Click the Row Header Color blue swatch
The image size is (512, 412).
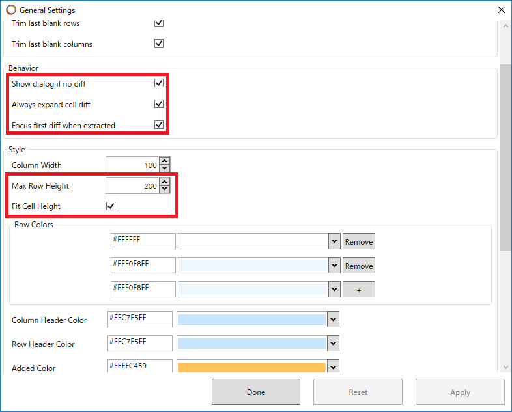tap(251, 344)
